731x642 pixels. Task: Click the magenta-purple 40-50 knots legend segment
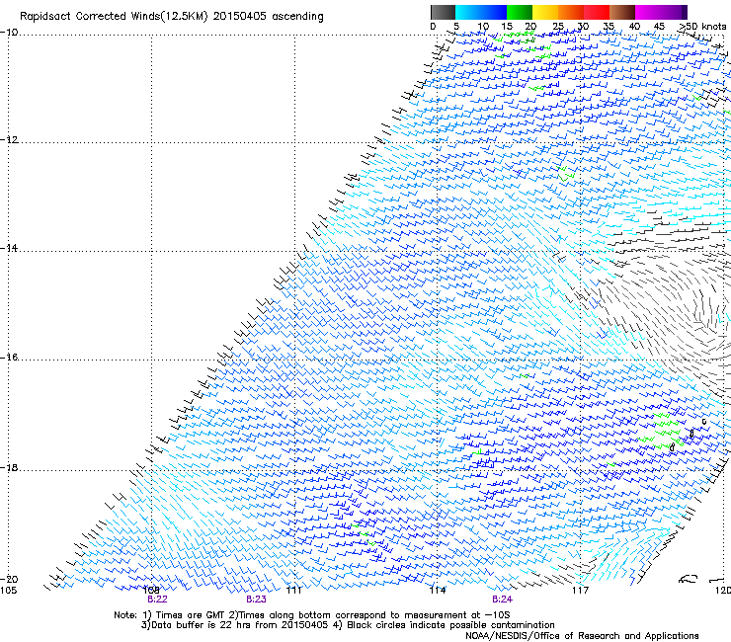[x=661, y=12]
